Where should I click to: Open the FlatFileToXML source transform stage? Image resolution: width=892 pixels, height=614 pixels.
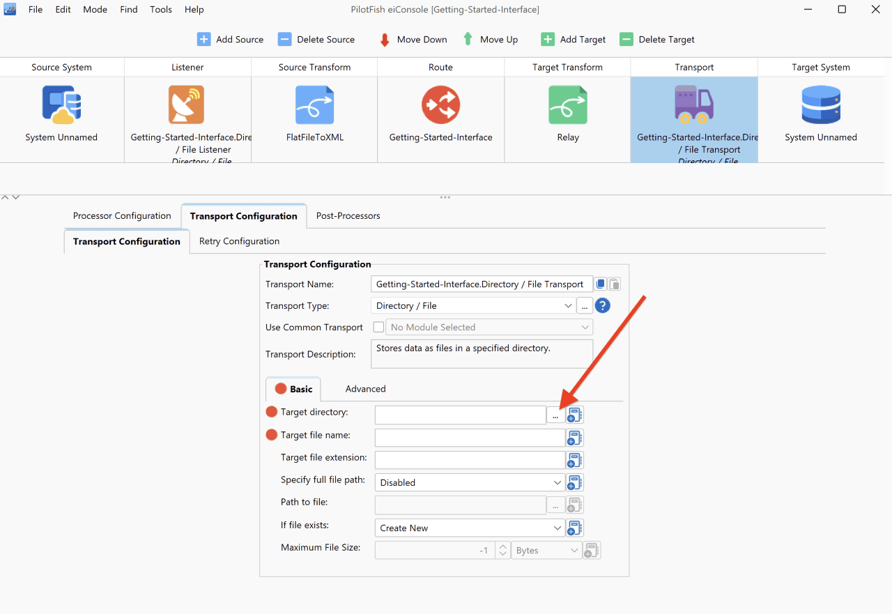(x=314, y=105)
